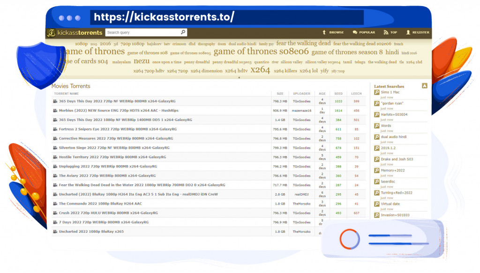The image size is (480, 273).
Task: Click movie icon beside Hostile Territory 2022
Action: [55, 157]
